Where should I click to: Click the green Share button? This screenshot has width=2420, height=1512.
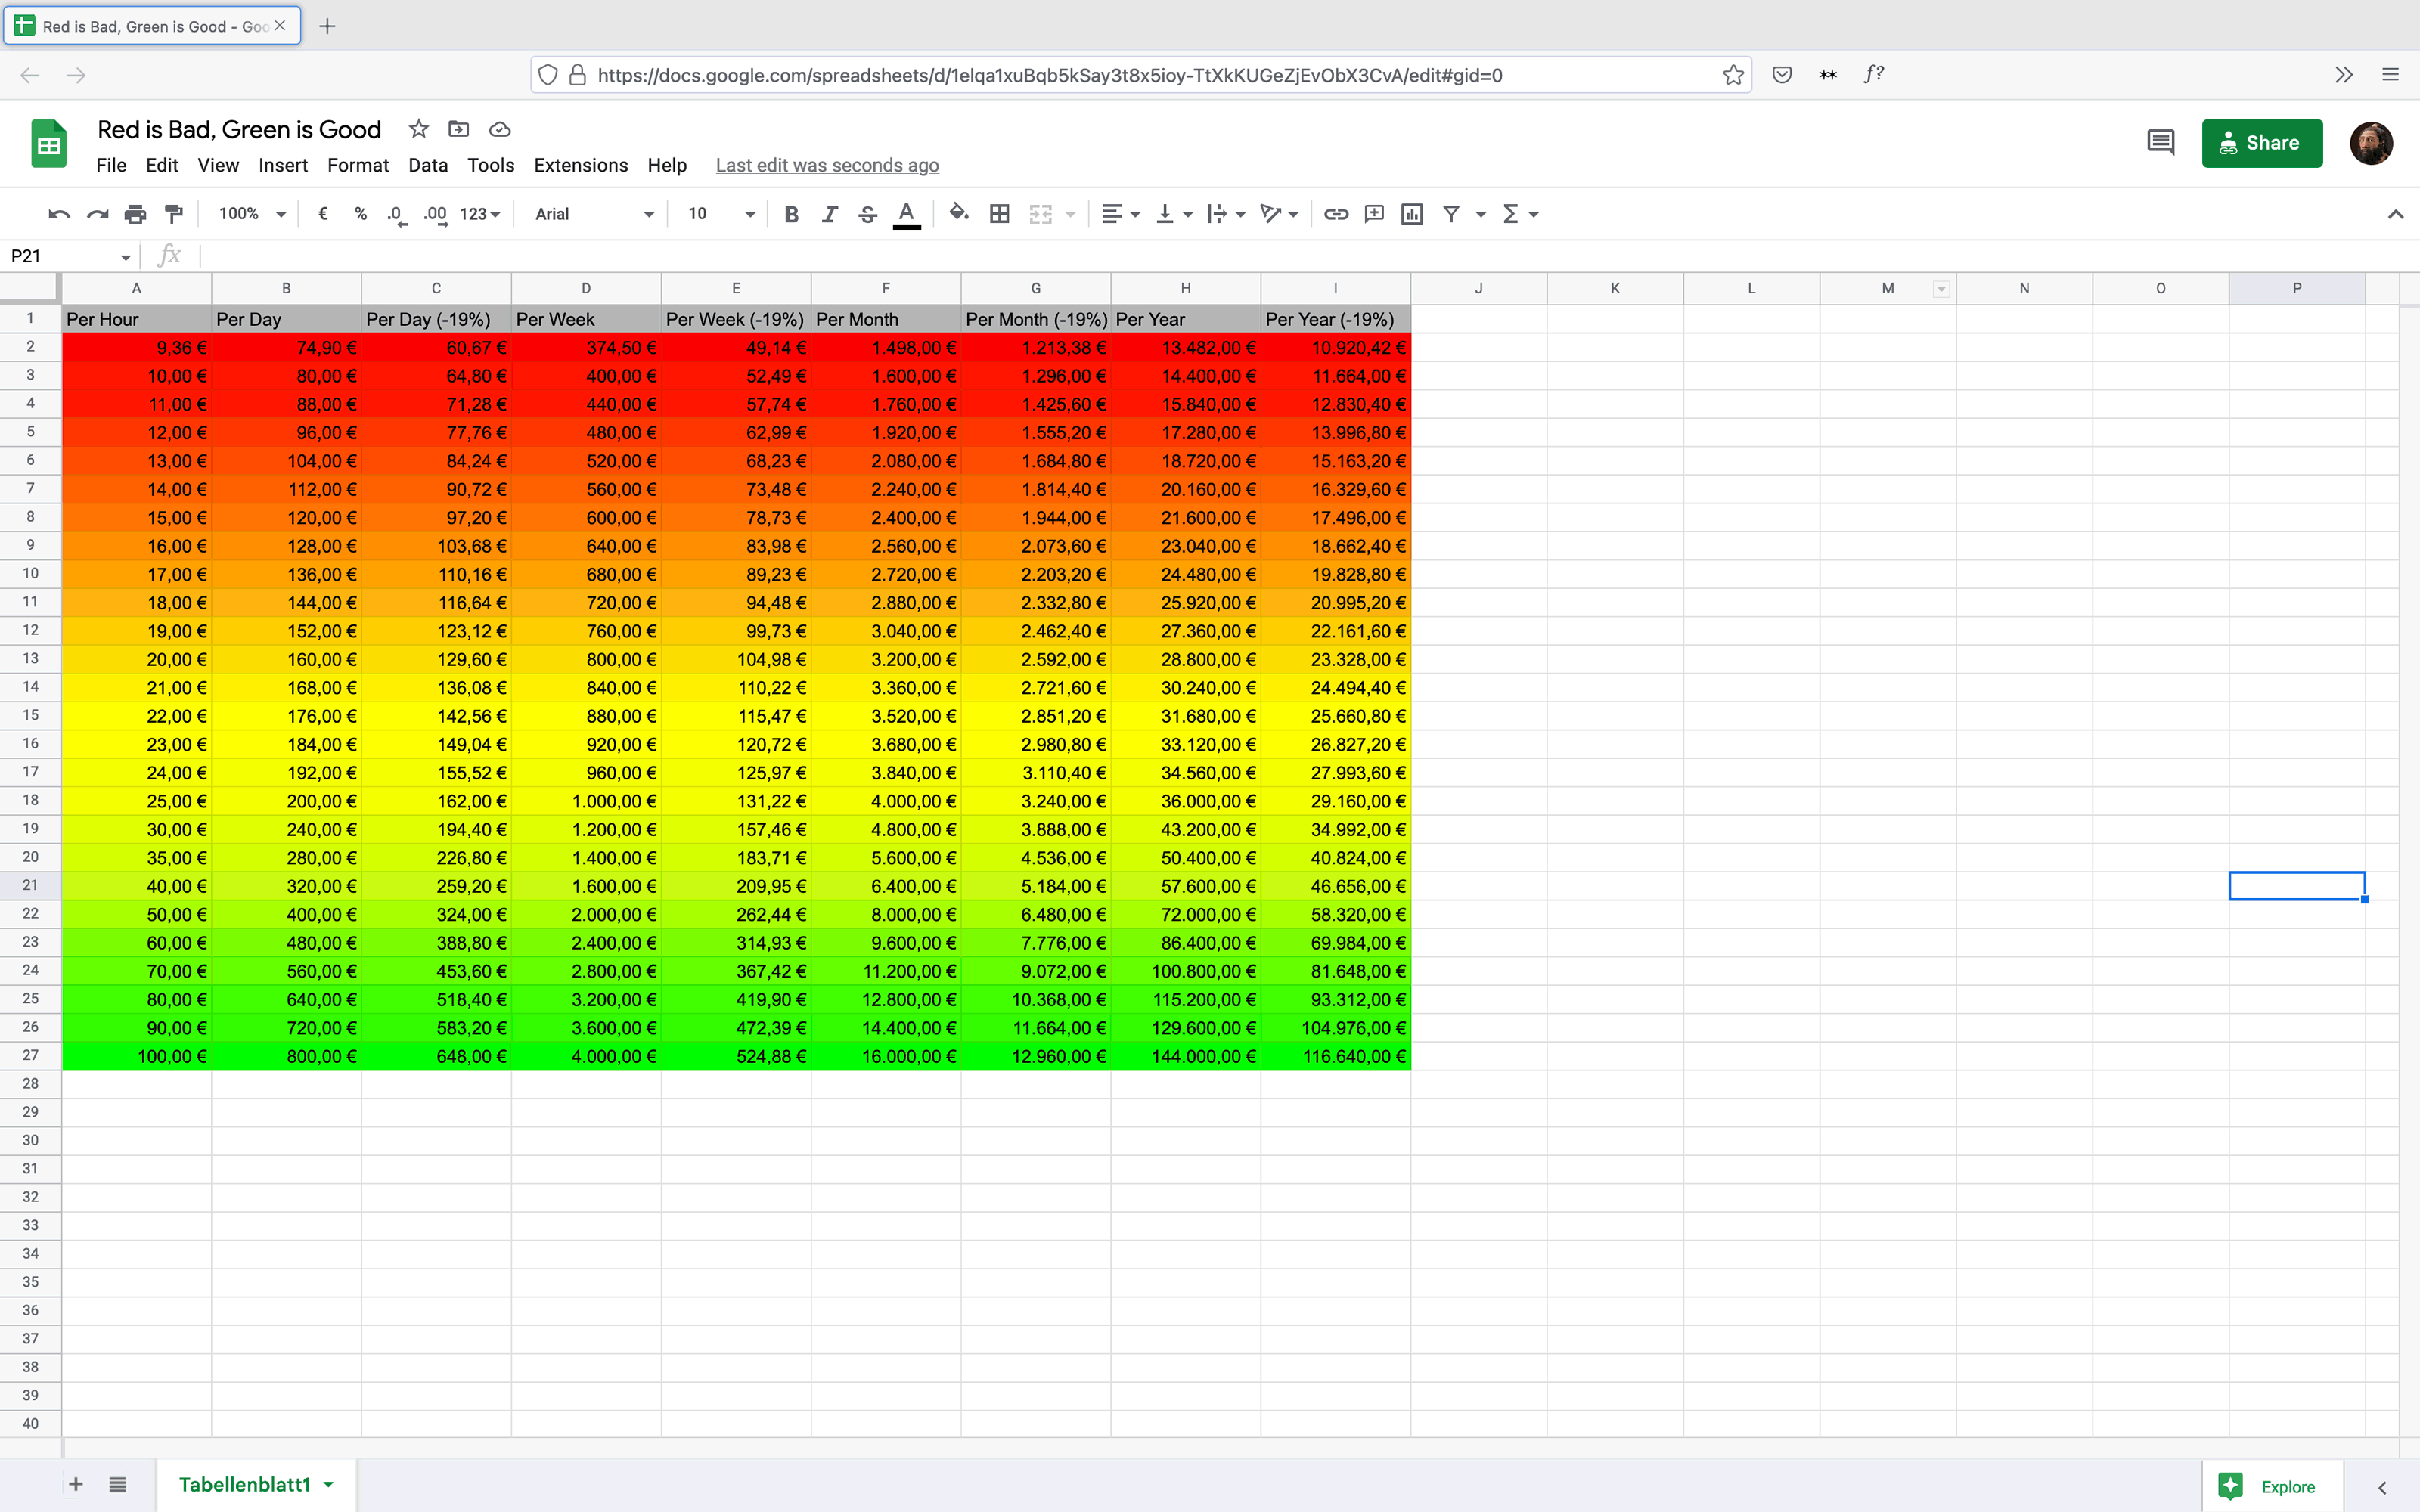2261,143
